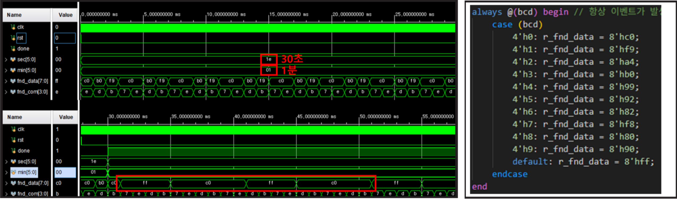Expand the min[5:0] bus in lower panel
The height and width of the screenshot is (199, 677).
pos(6,172)
